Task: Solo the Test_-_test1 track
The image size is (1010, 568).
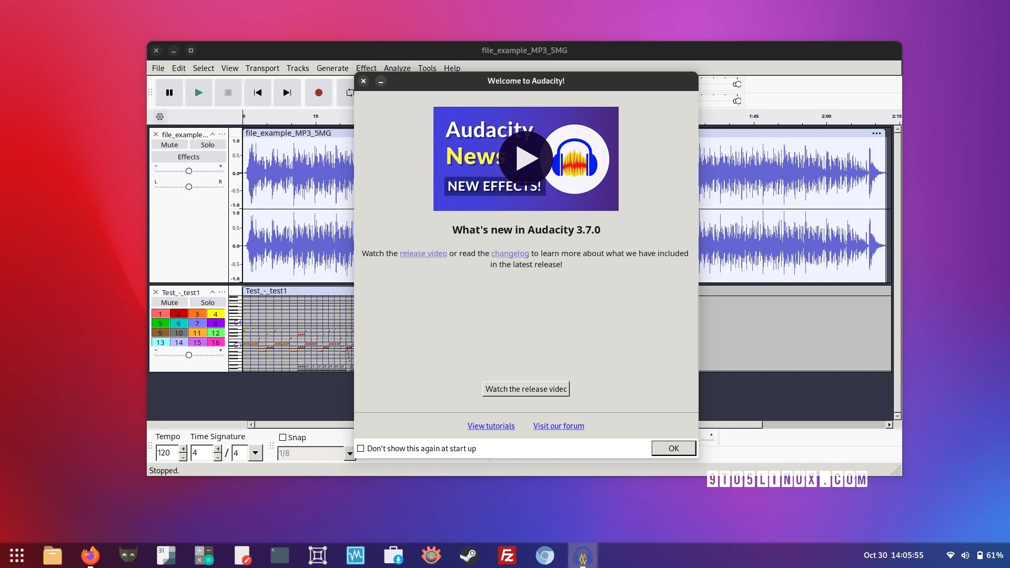Action: click(207, 302)
